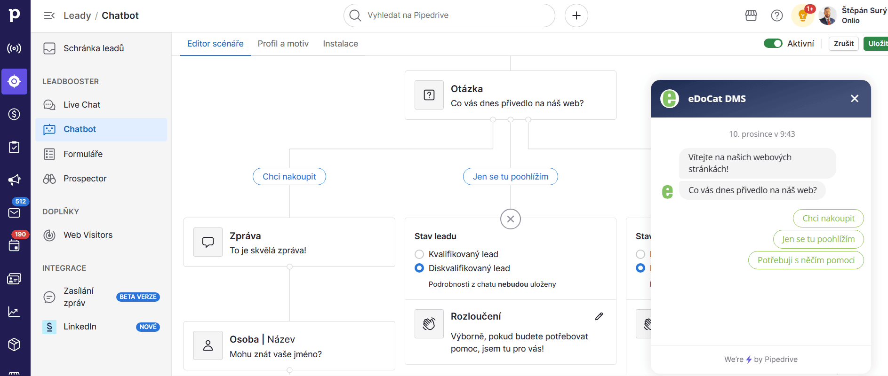This screenshot has width=888, height=376.
Task: Open Zasílání zpráv beta item
Action: point(101,297)
